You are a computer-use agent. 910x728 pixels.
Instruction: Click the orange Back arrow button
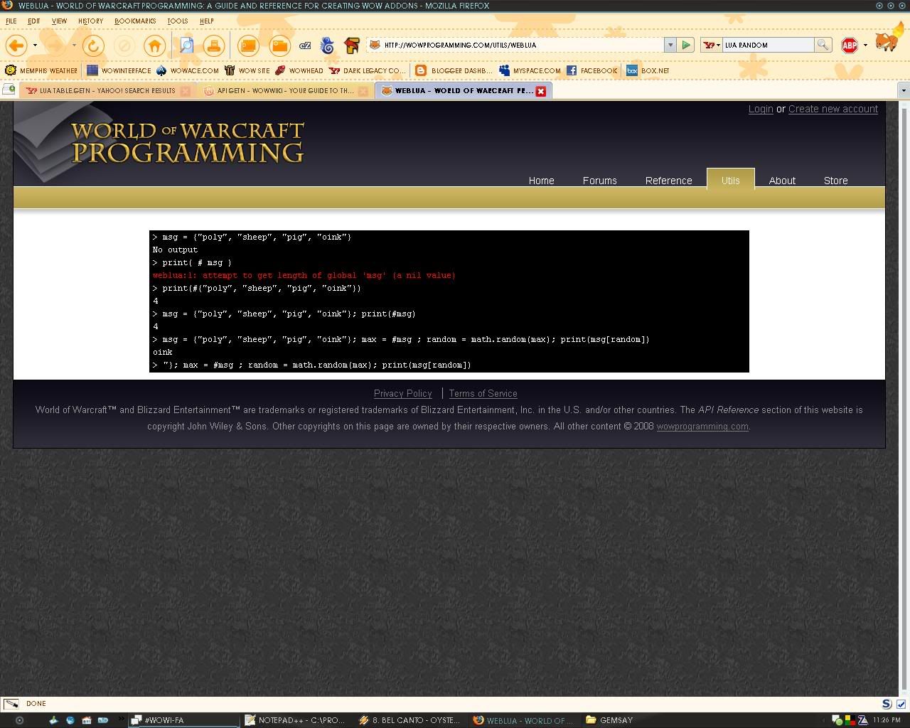click(x=16, y=45)
